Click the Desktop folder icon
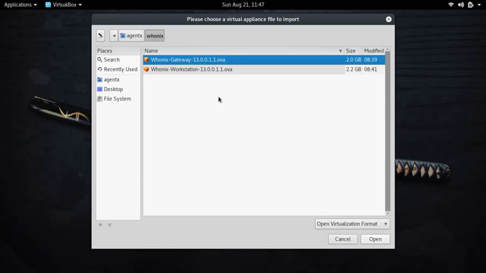The width and height of the screenshot is (486, 273). 99,89
